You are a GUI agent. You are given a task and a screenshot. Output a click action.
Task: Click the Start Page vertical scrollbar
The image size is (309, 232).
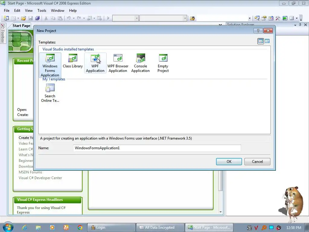click(221, 181)
